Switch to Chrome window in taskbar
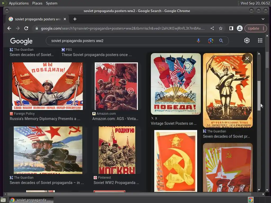The width and height of the screenshot is (271, 203). [31, 200]
